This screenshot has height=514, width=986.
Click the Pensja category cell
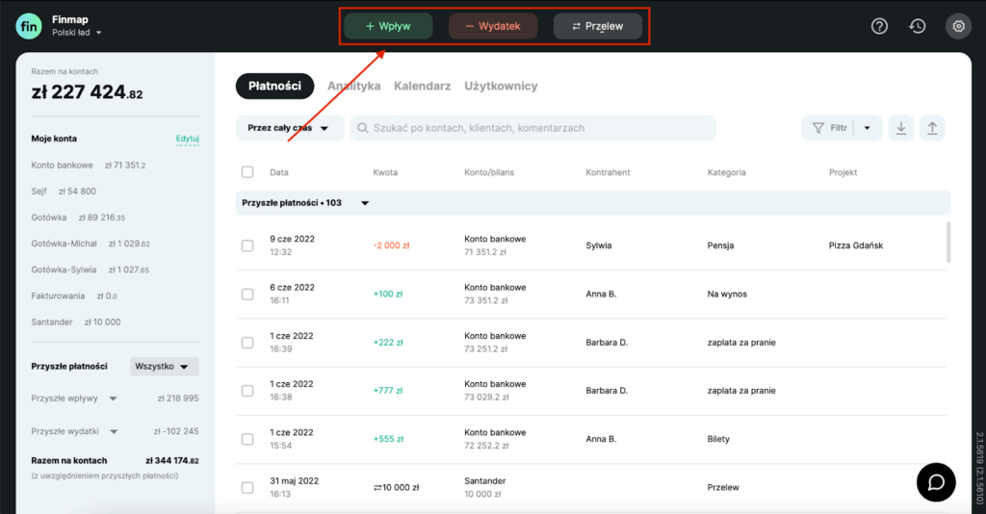(x=720, y=245)
